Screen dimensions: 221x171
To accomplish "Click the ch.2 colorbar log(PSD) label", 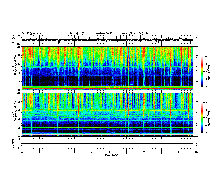I will tap(209, 119).
